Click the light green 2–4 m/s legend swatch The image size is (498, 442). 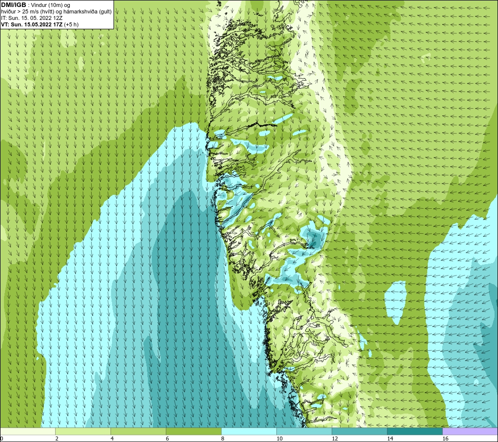pos(83,431)
